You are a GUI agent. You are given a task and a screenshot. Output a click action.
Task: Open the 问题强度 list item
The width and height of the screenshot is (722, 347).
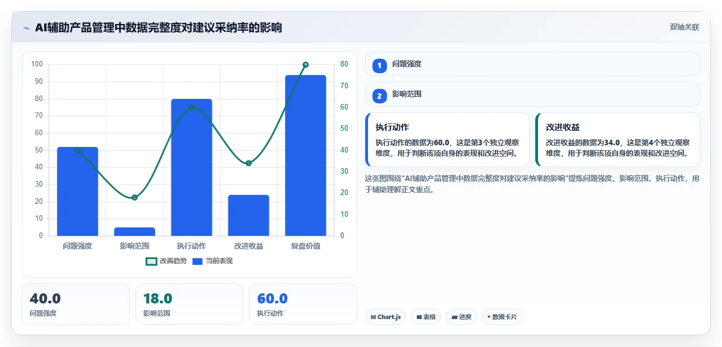tap(532, 64)
